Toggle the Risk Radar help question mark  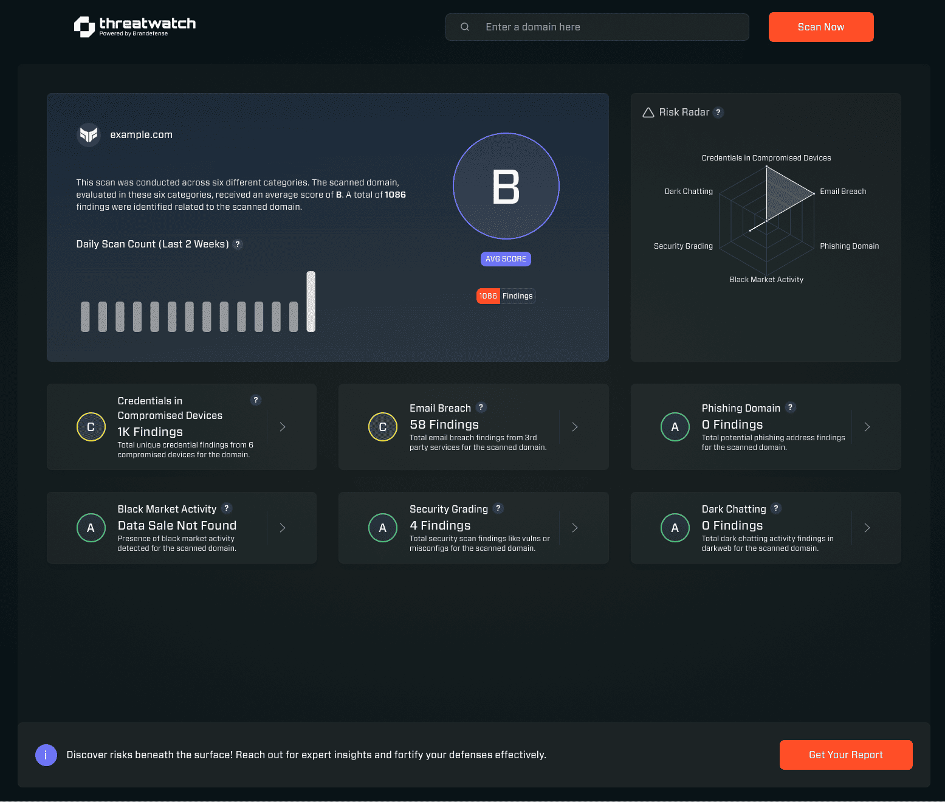click(x=718, y=112)
